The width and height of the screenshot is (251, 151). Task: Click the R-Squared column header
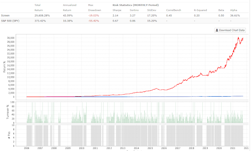[x=200, y=10]
